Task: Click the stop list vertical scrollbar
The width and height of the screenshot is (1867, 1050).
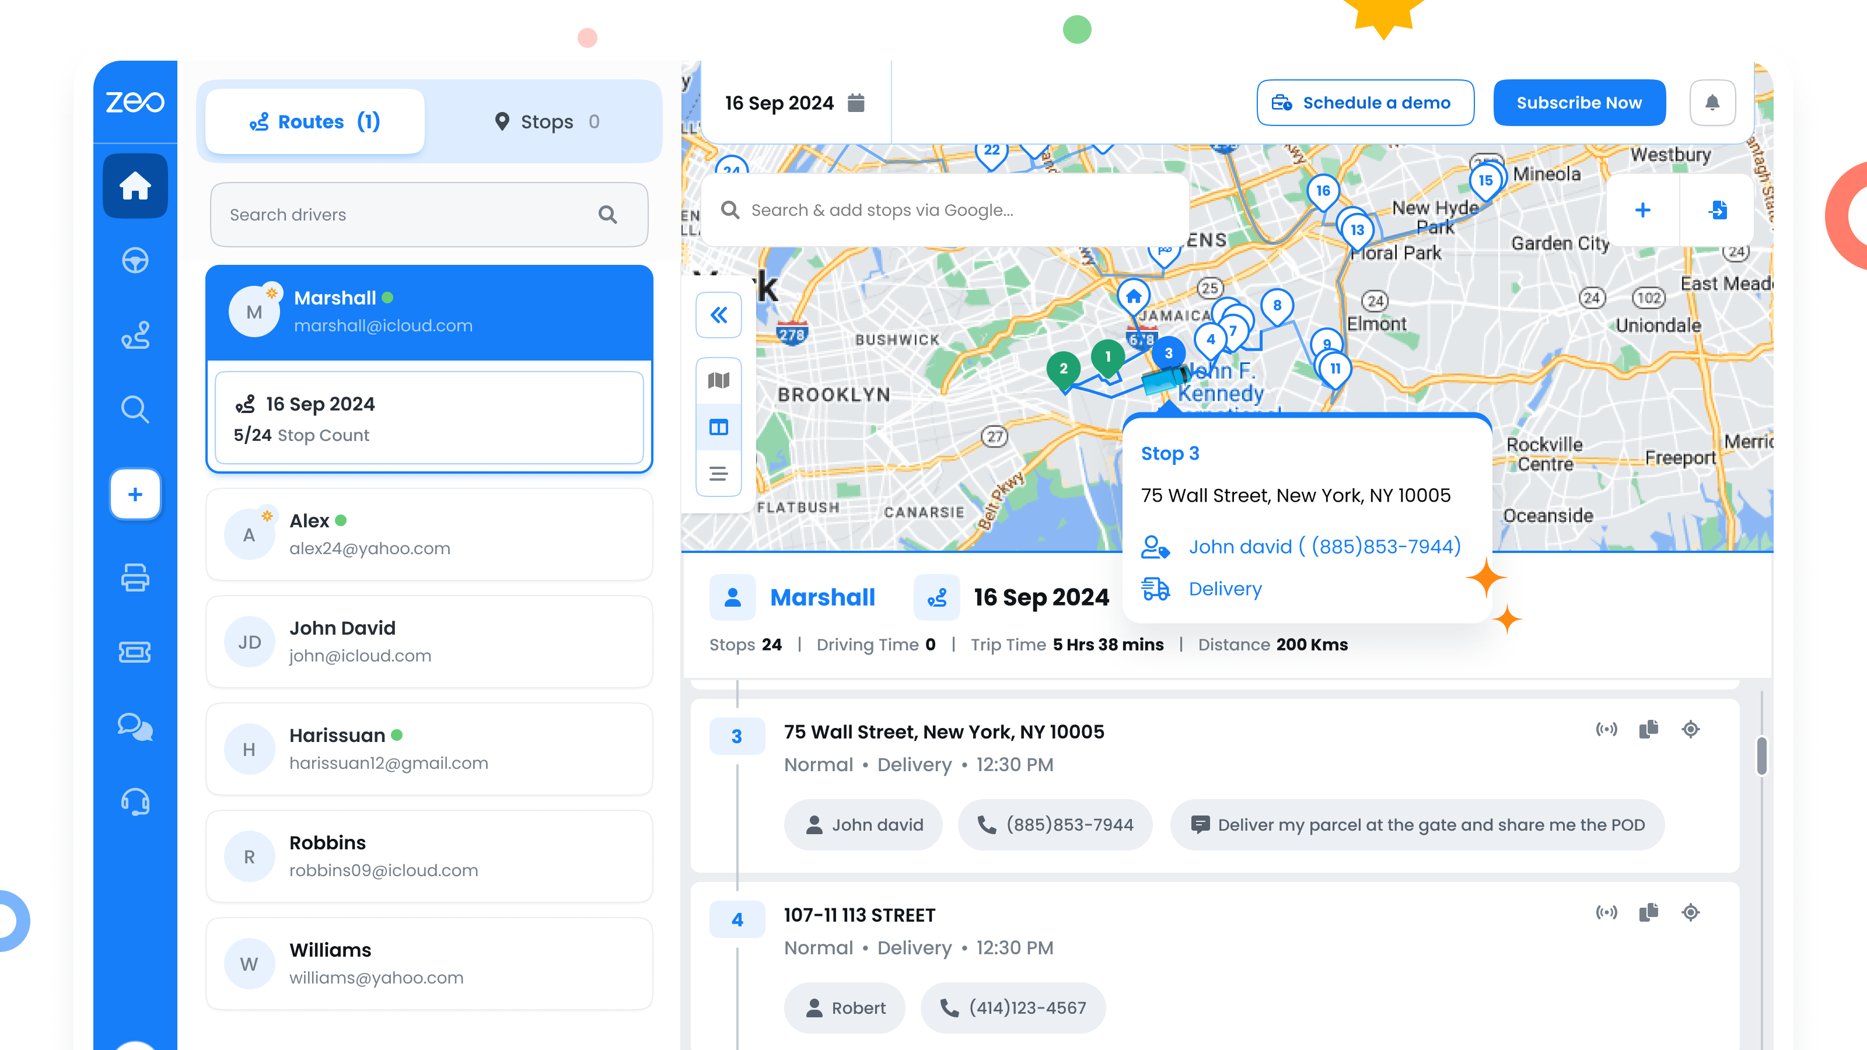Action: point(1761,756)
